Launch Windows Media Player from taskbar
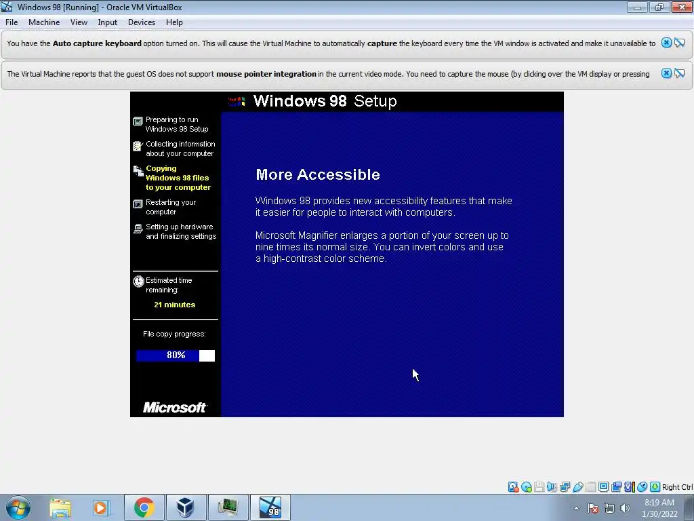Screen dimensions: 694x521 [x=100, y=507]
